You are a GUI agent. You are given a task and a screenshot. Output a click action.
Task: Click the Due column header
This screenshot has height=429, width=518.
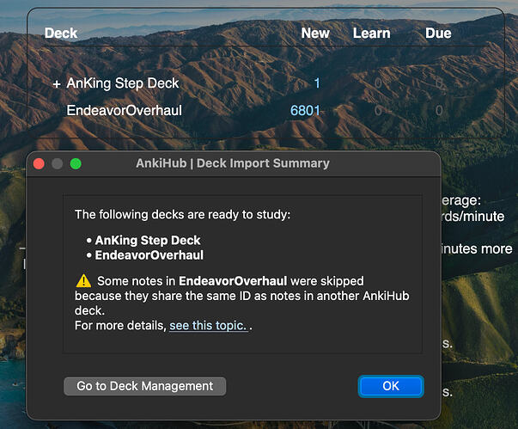pyautogui.click(x=438, y=33)
